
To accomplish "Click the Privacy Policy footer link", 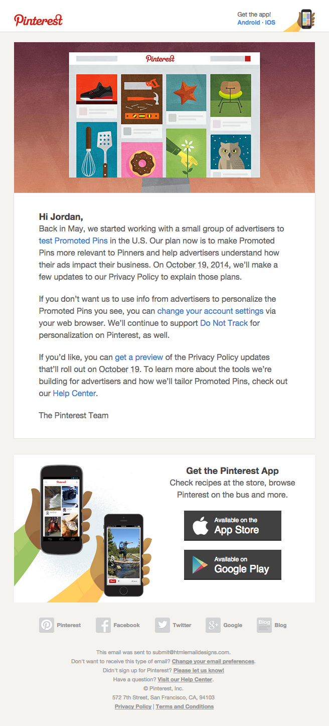I will pyautogui.click(x=133, y=706).
